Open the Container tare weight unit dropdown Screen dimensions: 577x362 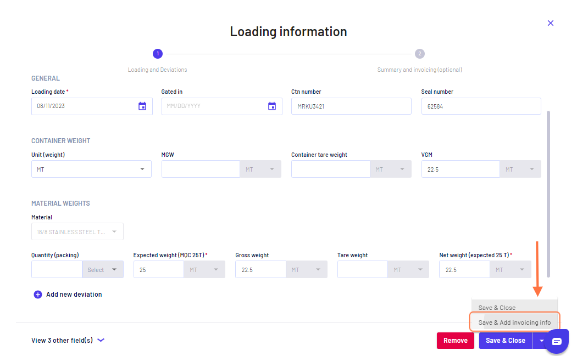(390, 169)
